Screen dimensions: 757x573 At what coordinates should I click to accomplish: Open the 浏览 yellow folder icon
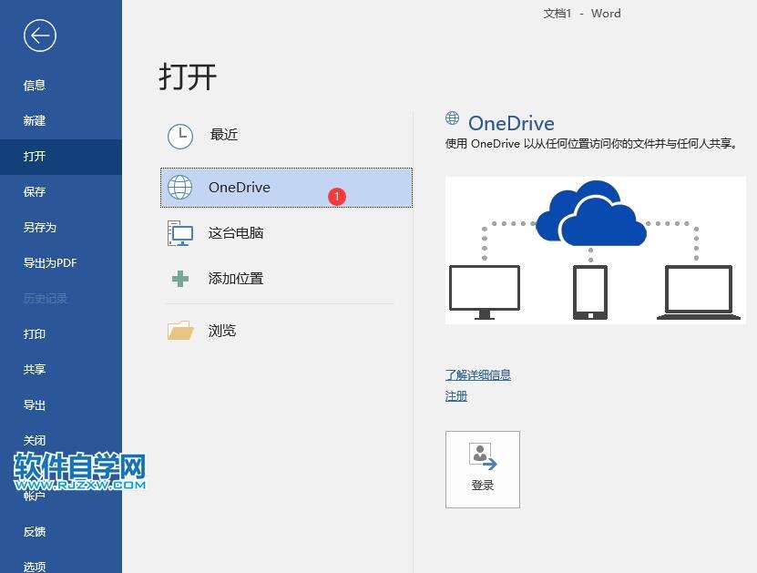(180, 330)
